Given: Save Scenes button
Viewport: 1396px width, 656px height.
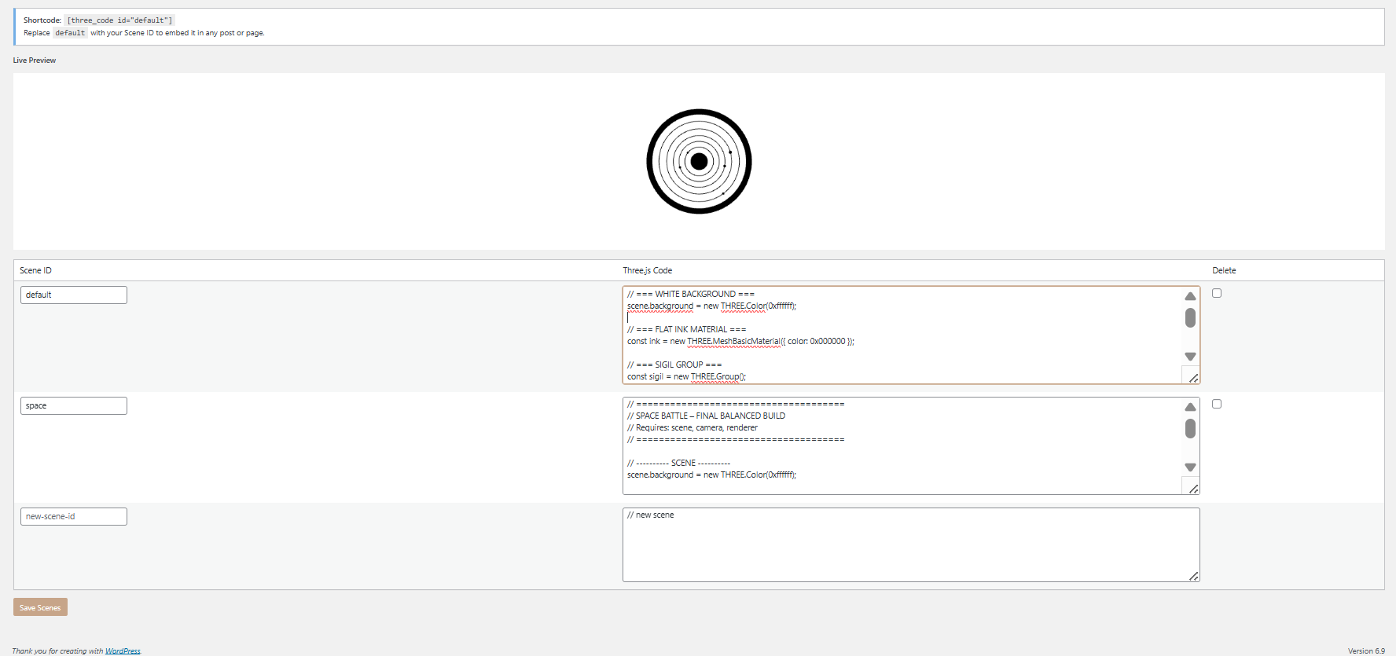Looking at the screenshot, I should pos(40,607).
